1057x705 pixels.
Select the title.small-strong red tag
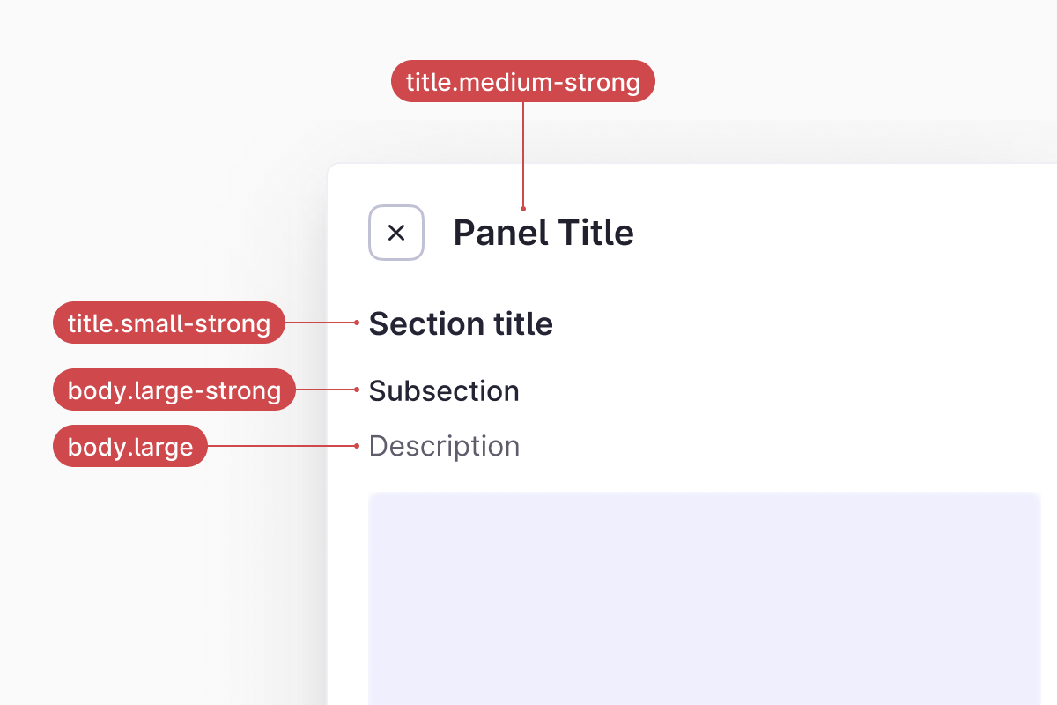169,323
